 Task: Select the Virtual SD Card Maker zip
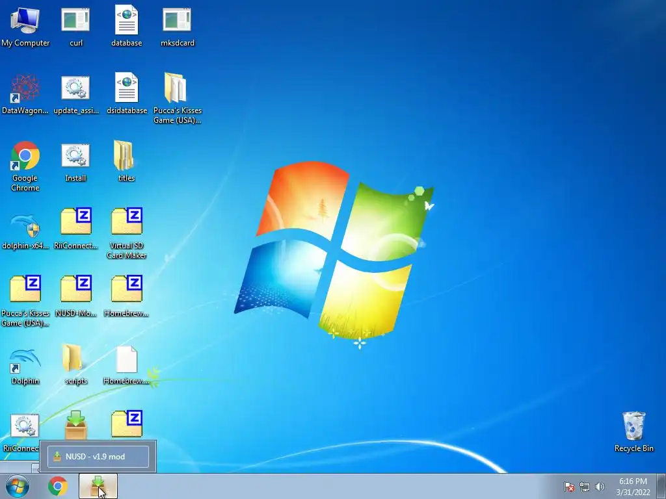127,233
